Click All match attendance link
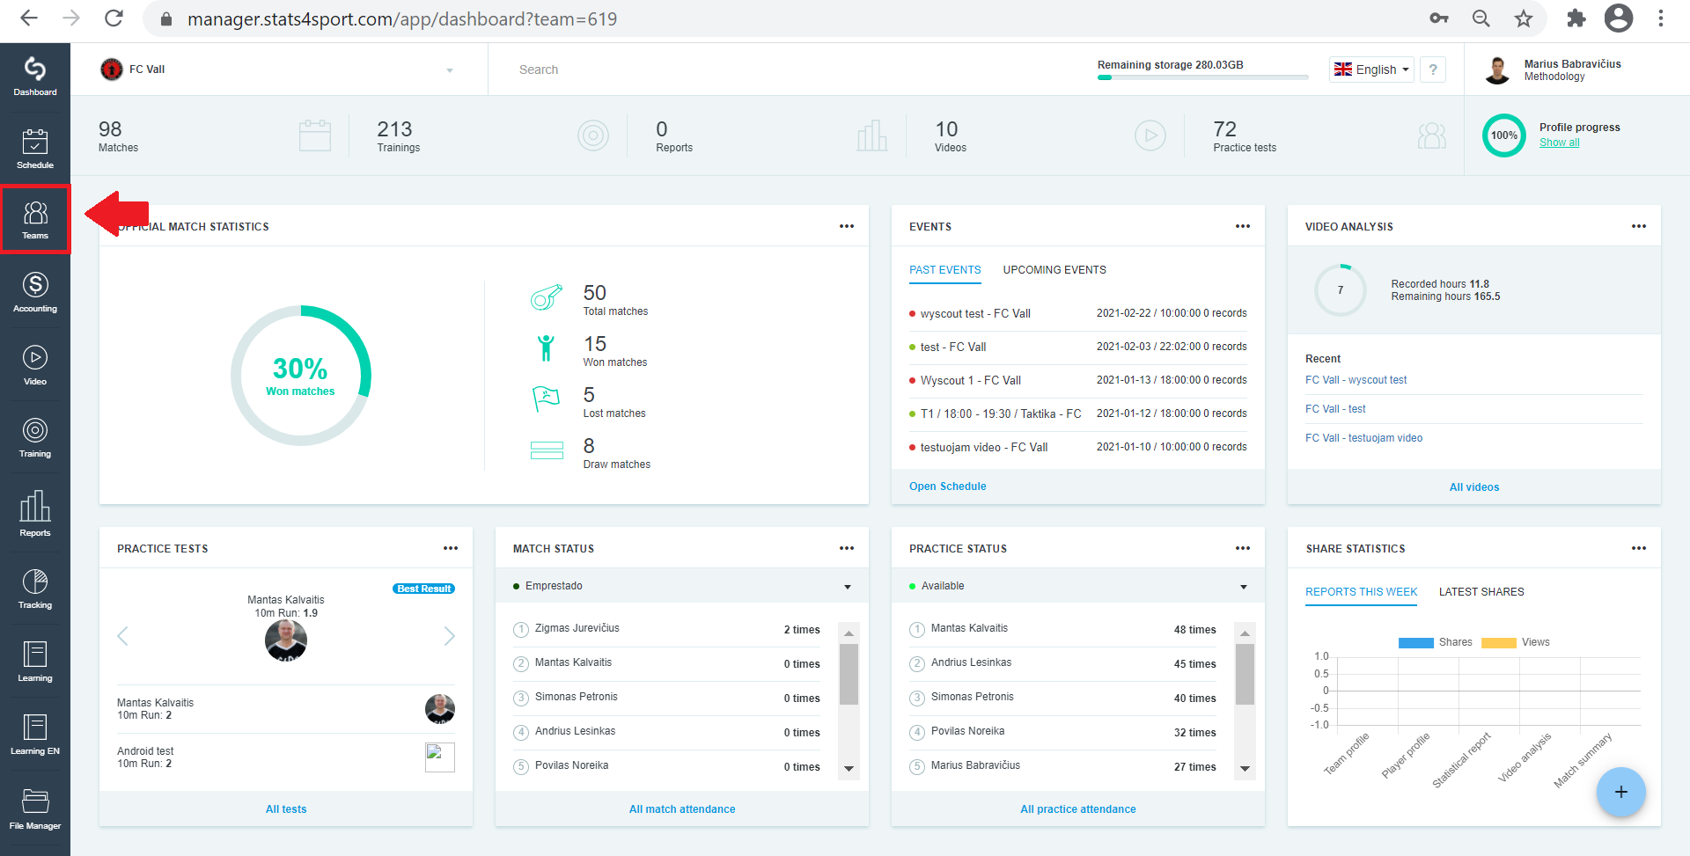 [682, 809]
